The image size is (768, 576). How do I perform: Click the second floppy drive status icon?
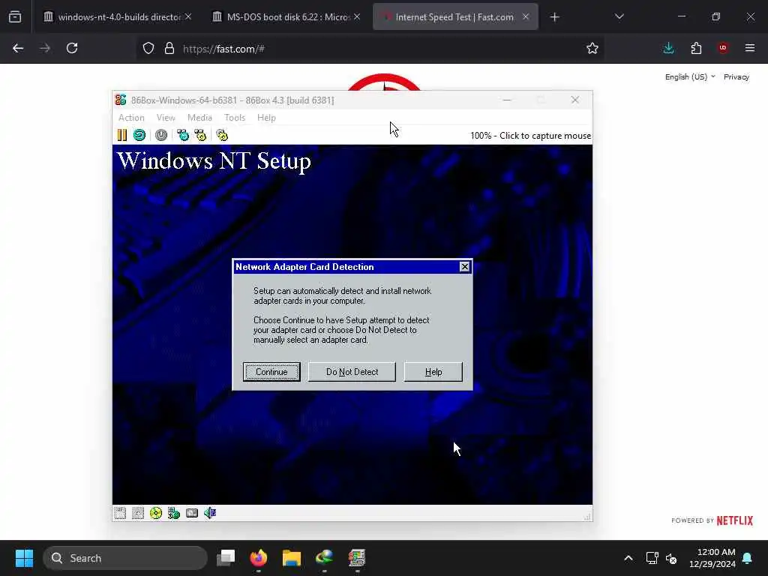tap(138, 513)
